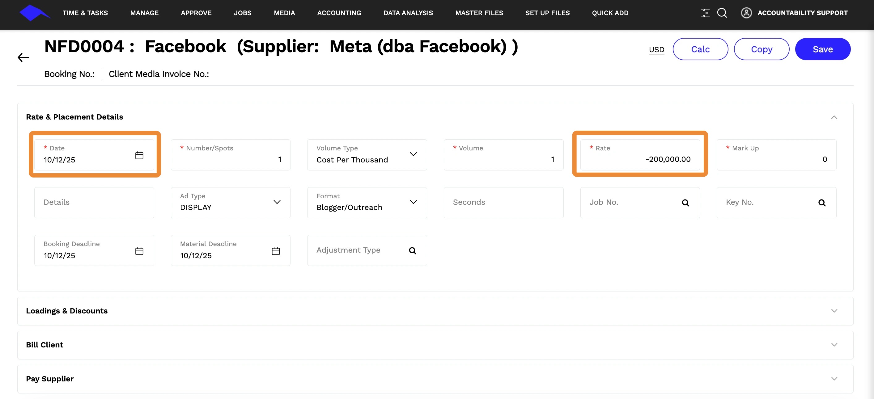Click the Save button
This screenshot has height=399, width=874.
point(822,49)
